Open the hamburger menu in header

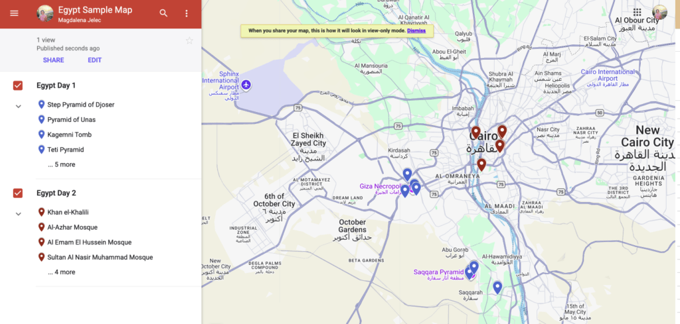[15, 13]
